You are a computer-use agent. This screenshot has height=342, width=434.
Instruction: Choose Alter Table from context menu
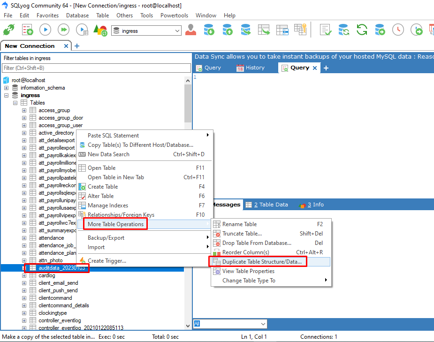pos(145,196)
